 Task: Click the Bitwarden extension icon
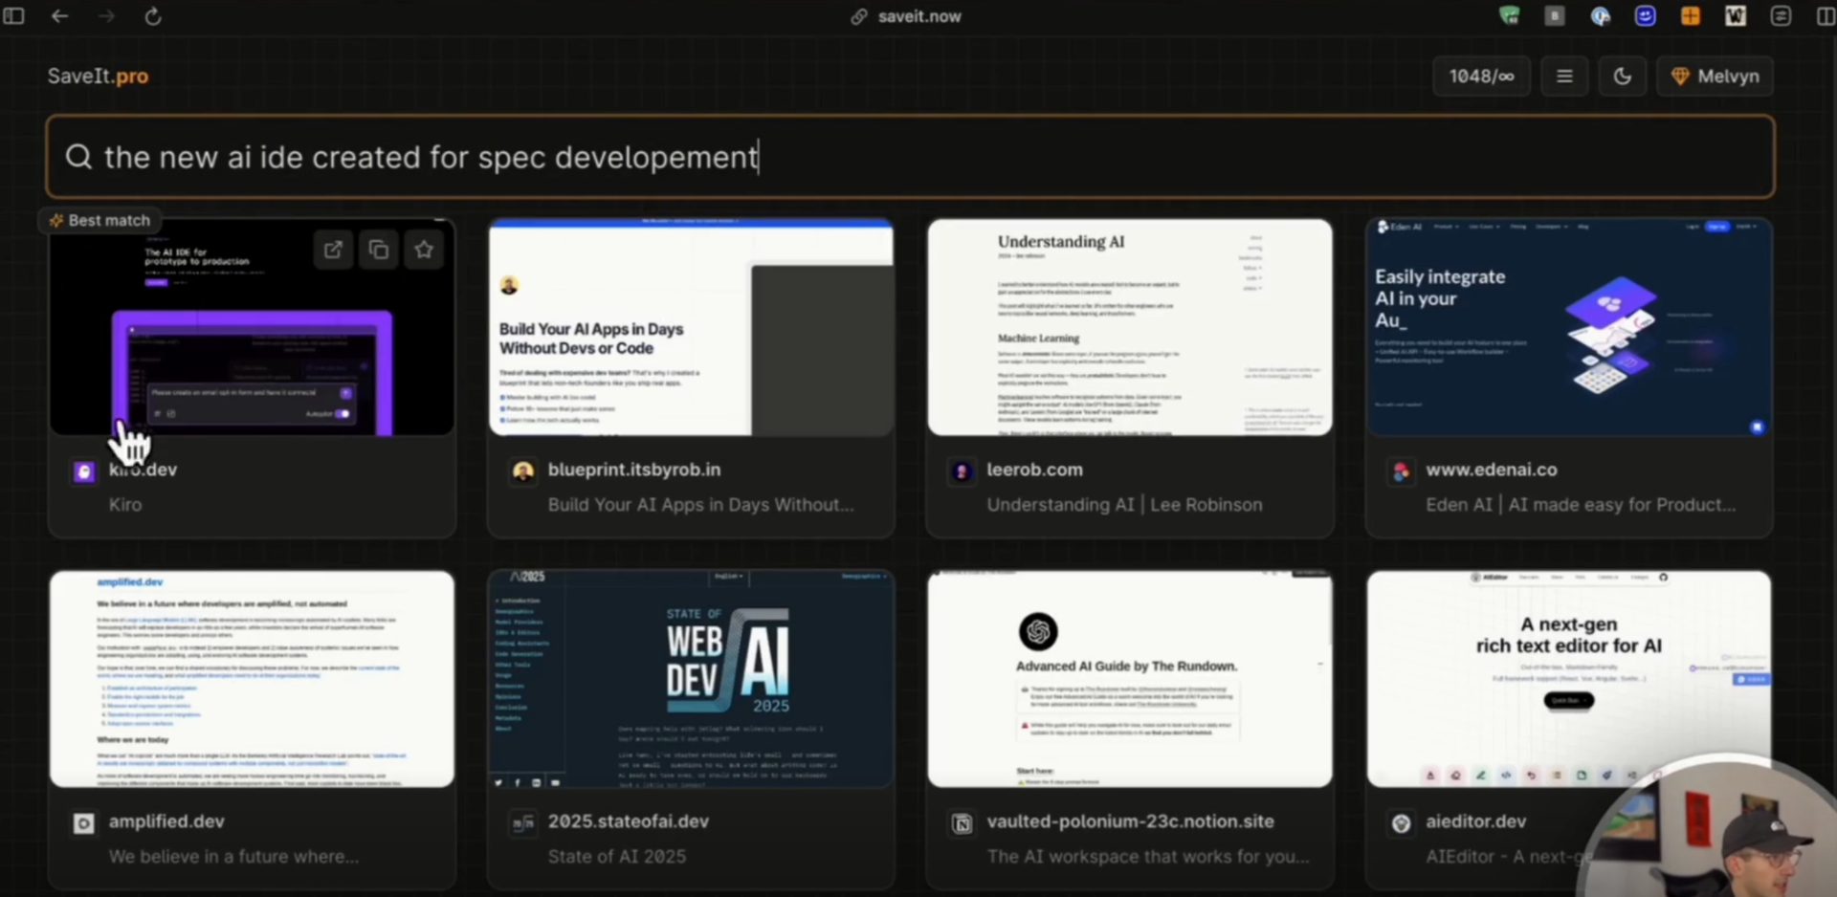[1555, 16]
